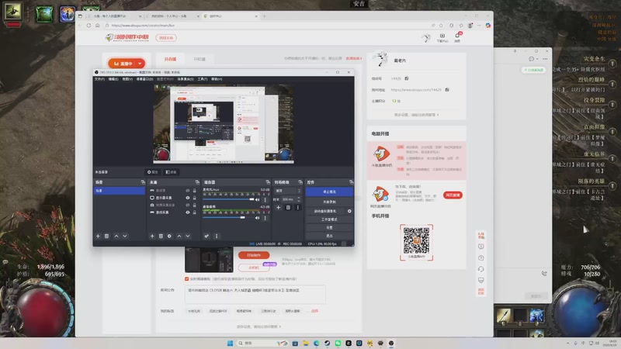Undock the Sources panel icon
The width and height of the screenshot is (621, 349).
pyautogui.click(x=197, y=182)
